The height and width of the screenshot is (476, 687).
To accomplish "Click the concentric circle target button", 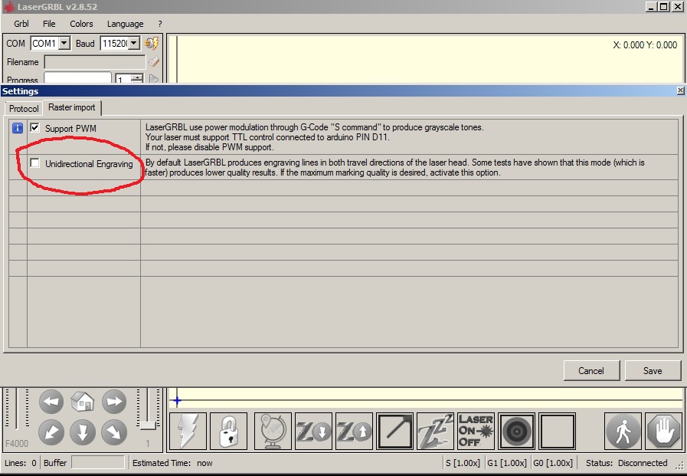I will (516, 431).
